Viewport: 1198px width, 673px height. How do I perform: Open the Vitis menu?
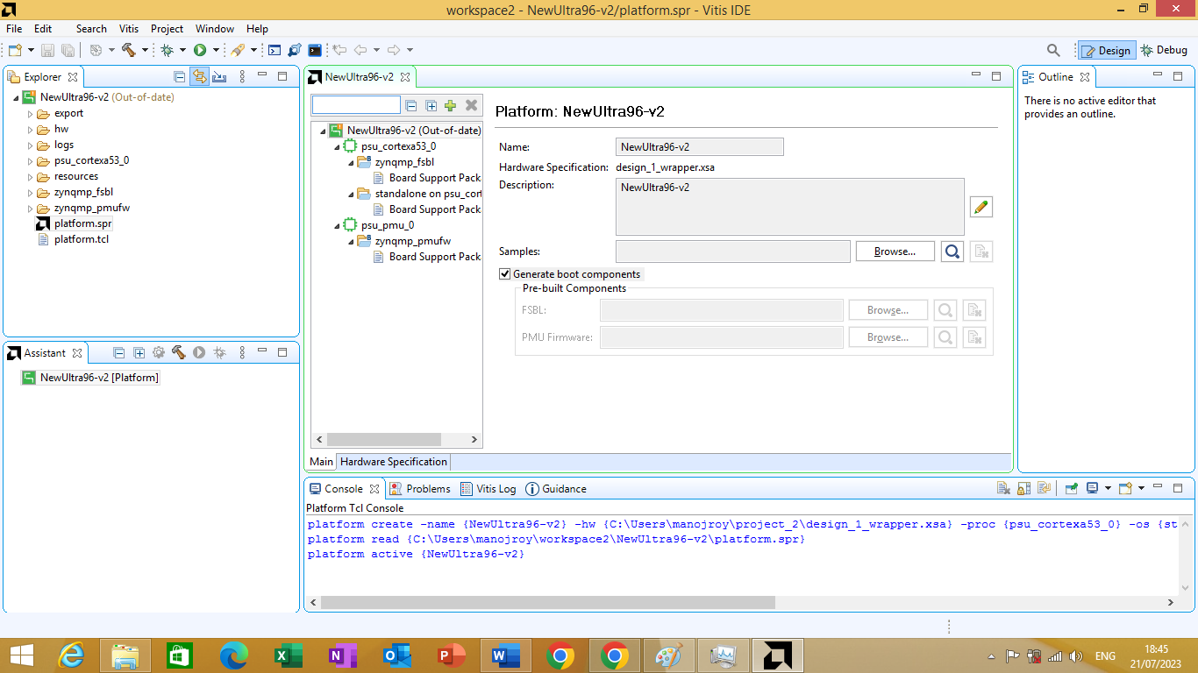point(129,29)
